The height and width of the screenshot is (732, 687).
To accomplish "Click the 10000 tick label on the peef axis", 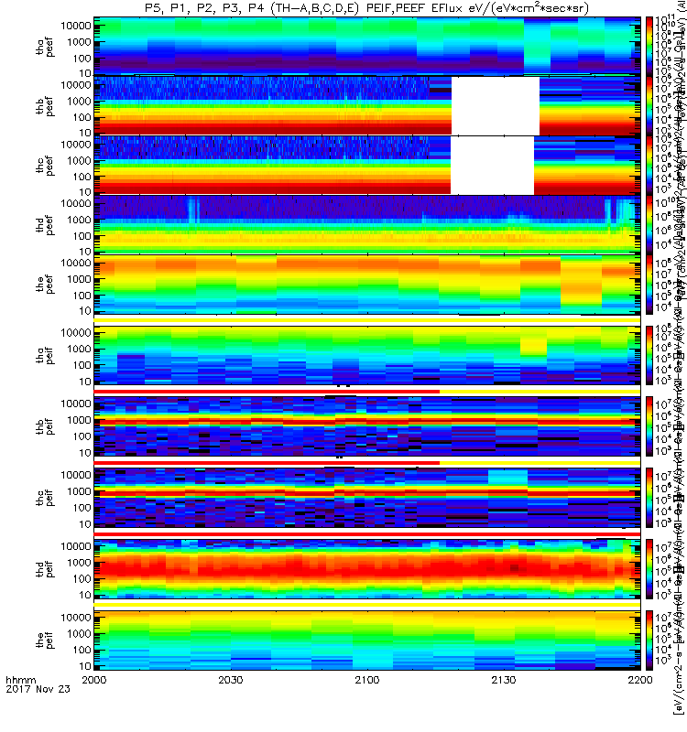I will pos(76,264).
